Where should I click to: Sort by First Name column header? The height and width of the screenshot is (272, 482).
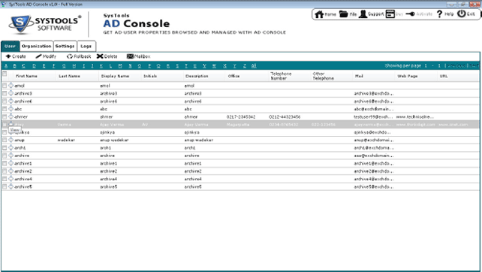pyautogui.click(x=26, y=76)
